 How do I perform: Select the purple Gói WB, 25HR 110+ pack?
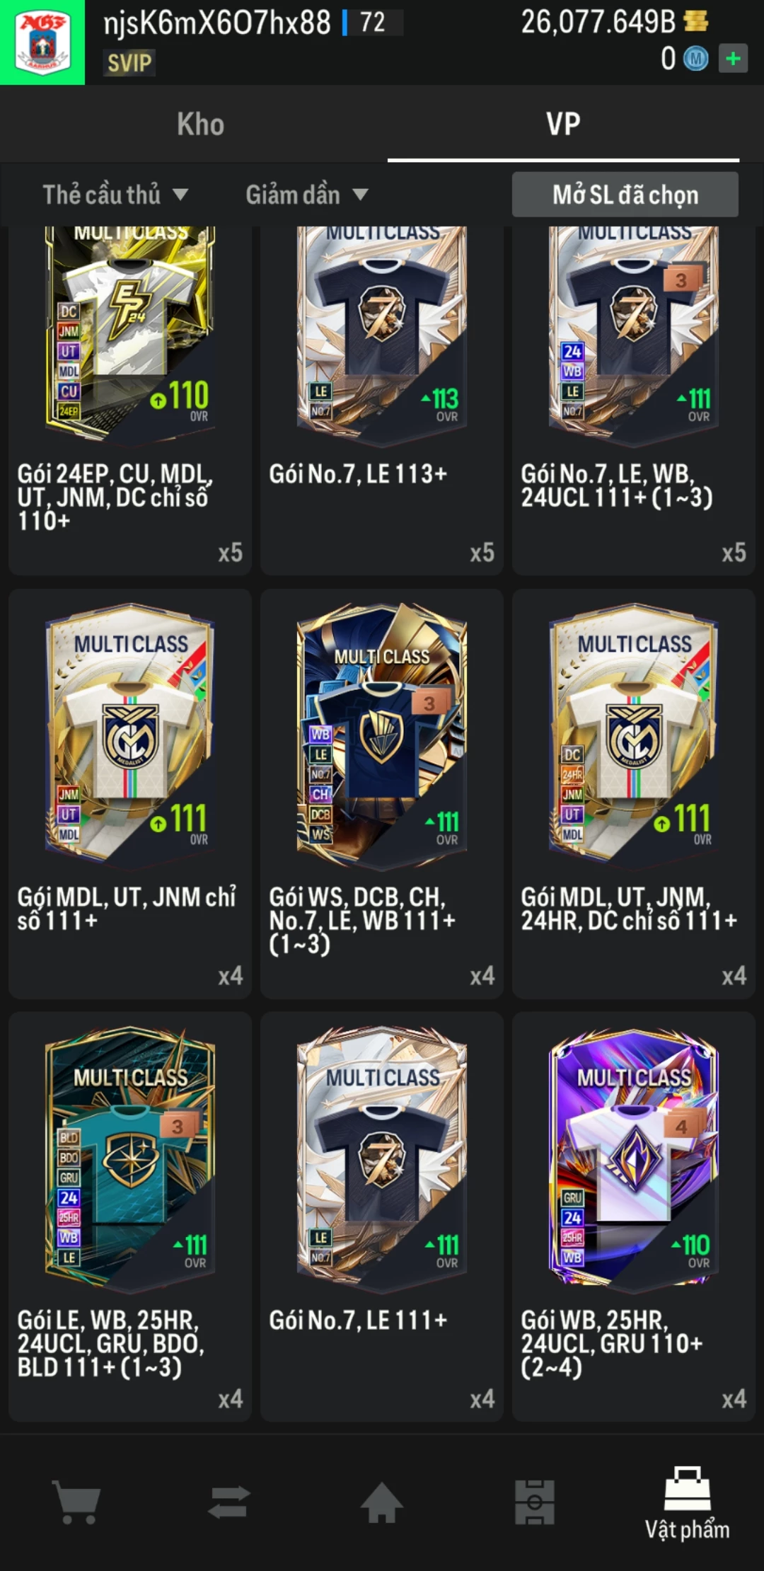[634, 1216]
